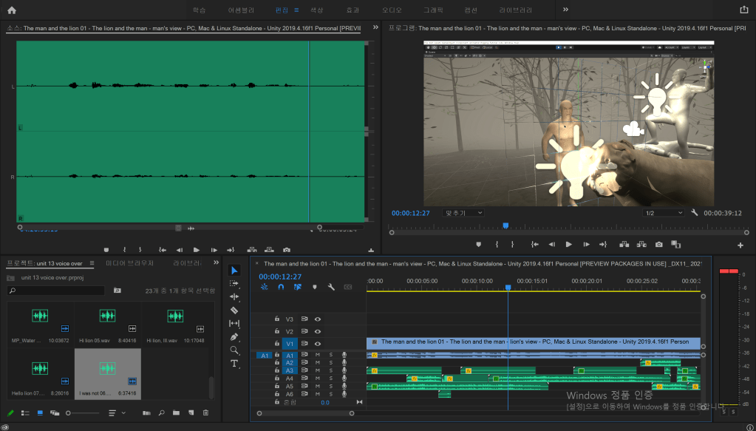Viewport: 756px width, 431px height.
Task: Click Export Frame camera in Program monitor
Action: [658, 245]
